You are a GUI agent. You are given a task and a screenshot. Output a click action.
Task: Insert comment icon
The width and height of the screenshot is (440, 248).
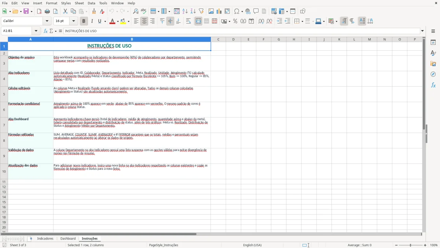pos(256,11)
